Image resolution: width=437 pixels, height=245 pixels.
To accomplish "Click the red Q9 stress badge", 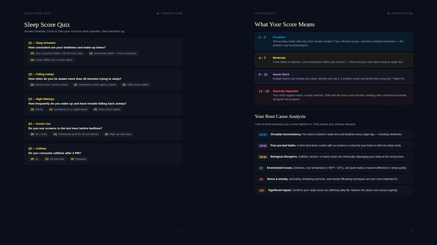I will pyautogui.click(x=261, y=179).
